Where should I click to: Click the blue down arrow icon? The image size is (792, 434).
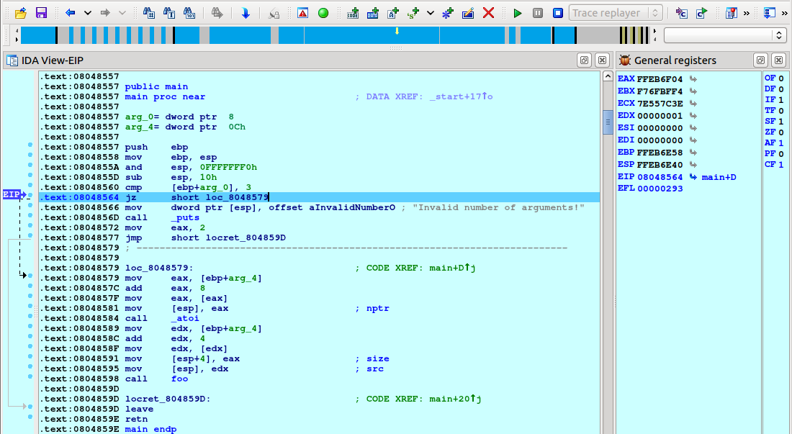click(246, 13)
